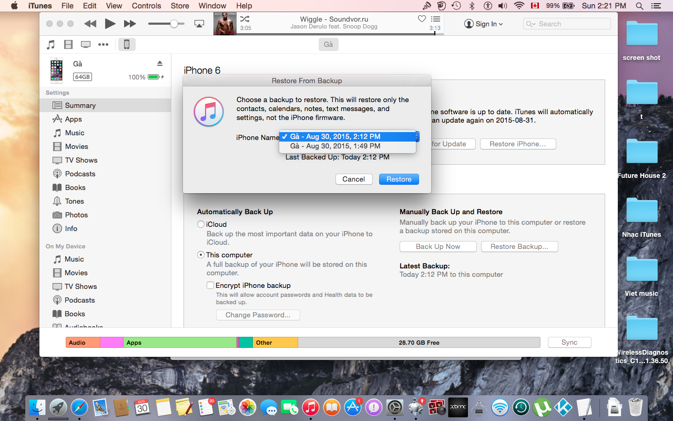Select Tones in the sidebar
This screenshot has height=421, width=673.
pyautogui.click(x=105, y=201)
